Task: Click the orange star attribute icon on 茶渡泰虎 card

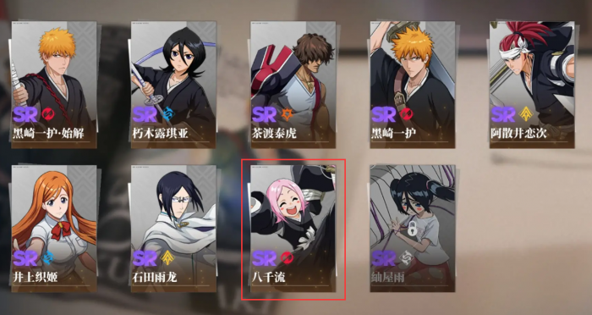Action: [287, 113]
